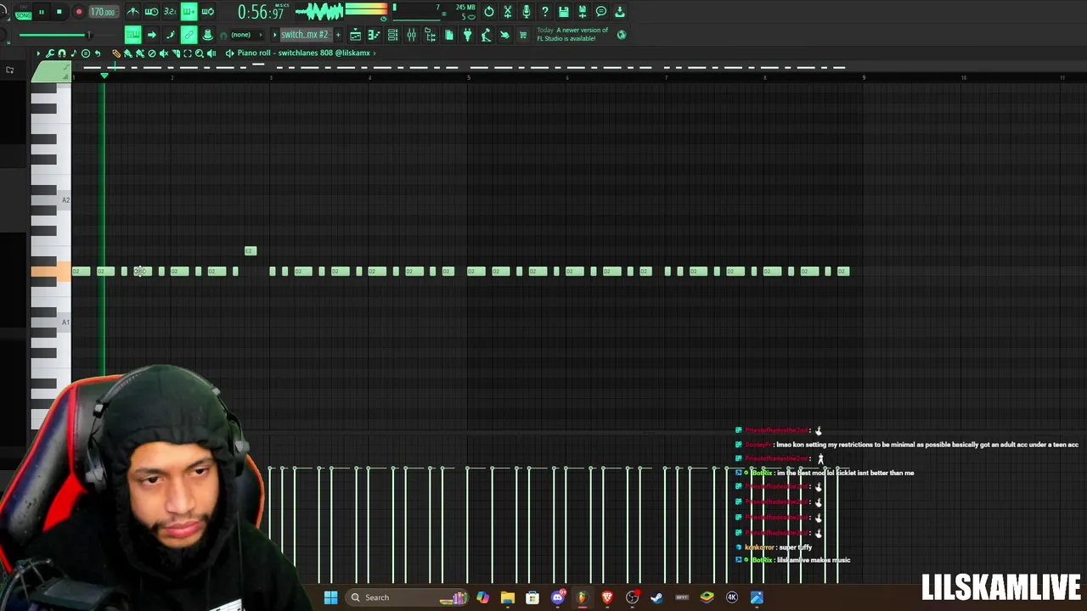Open the audio editor scissors icon
The height and width of the screenshot is (611, 1087).
(508, 12)
